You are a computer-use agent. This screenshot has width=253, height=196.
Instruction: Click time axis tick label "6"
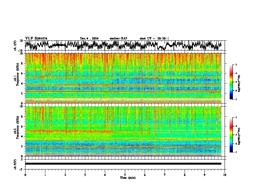tap(145, 175)
